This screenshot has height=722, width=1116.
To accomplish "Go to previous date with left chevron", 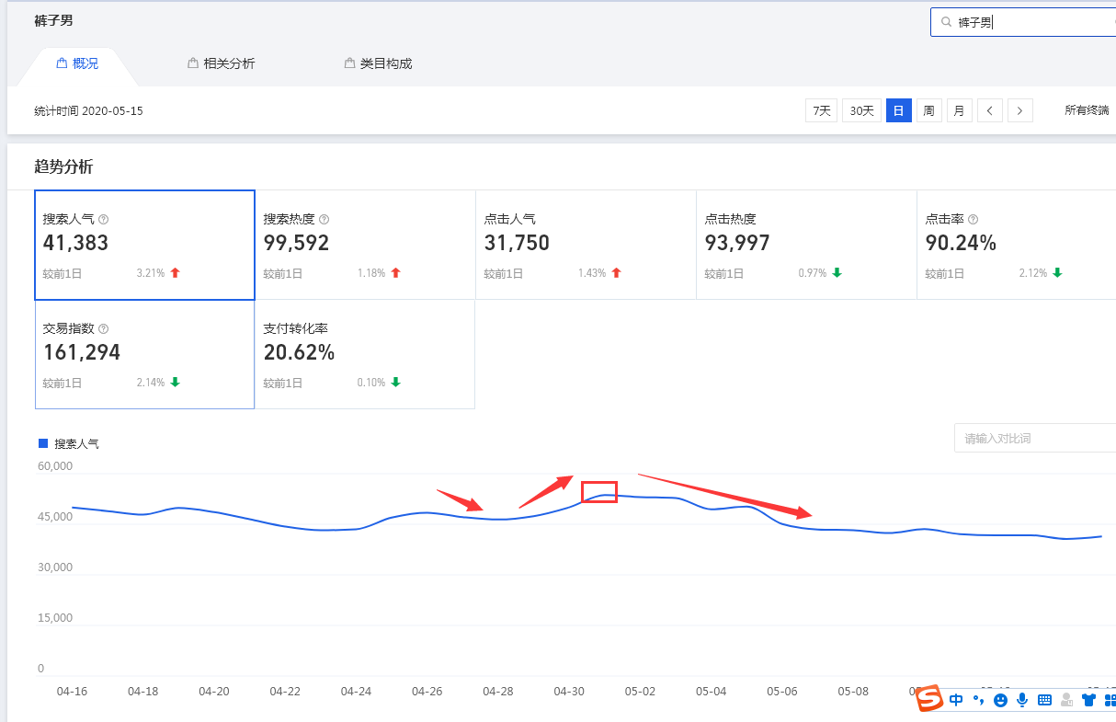I will 990,110.
